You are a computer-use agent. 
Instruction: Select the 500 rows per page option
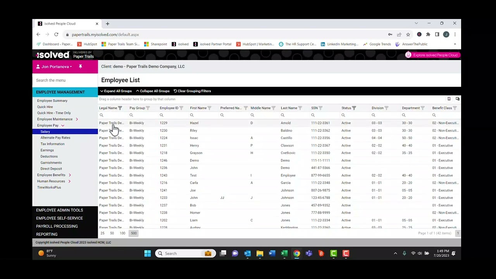134,233
